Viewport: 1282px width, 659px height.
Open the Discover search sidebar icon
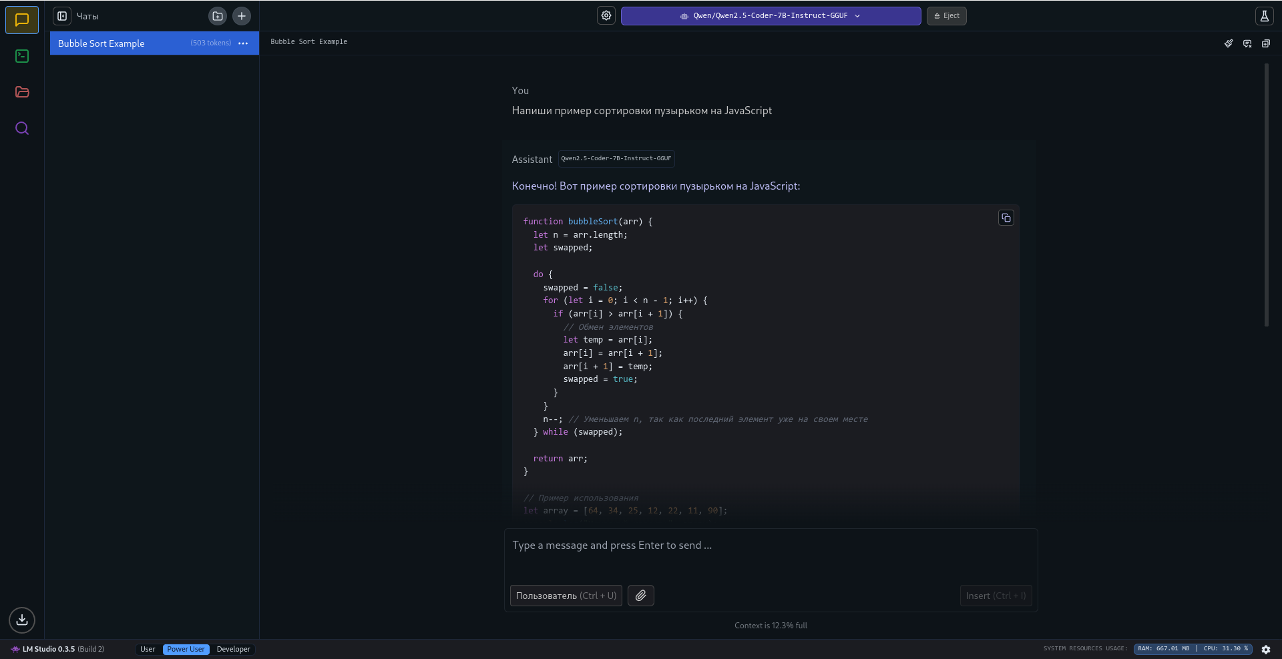pos(22,128)
